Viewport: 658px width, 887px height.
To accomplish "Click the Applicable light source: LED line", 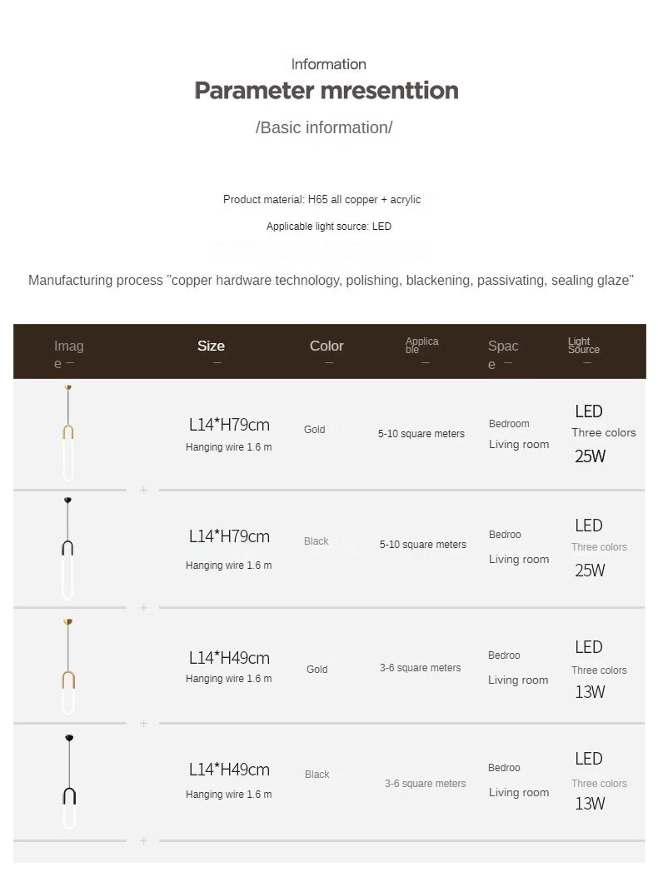I will 328,227.
